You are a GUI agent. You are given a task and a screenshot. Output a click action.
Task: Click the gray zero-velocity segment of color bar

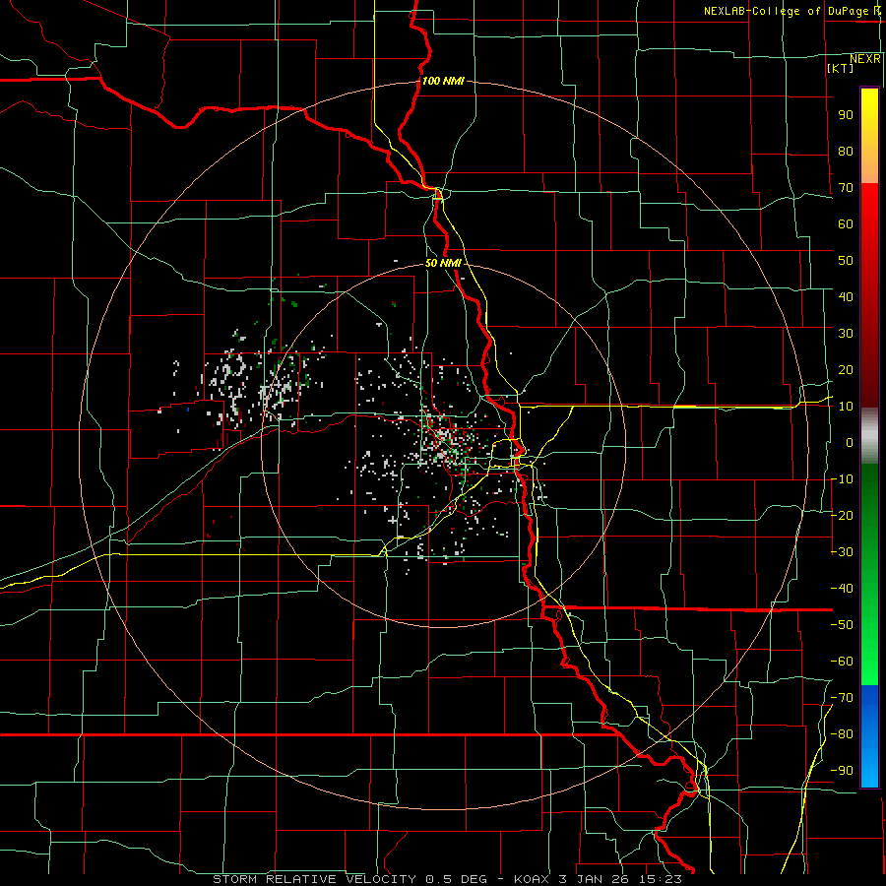click(x=869, y=436)
